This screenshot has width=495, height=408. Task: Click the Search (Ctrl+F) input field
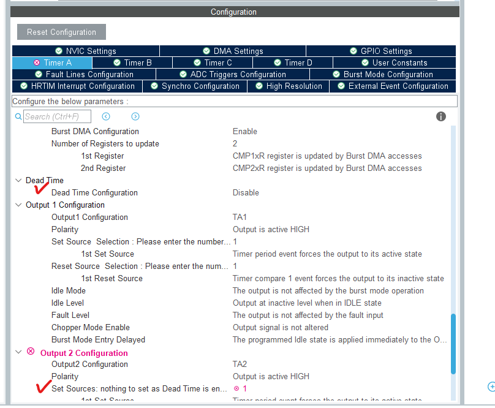coord(57,116)
